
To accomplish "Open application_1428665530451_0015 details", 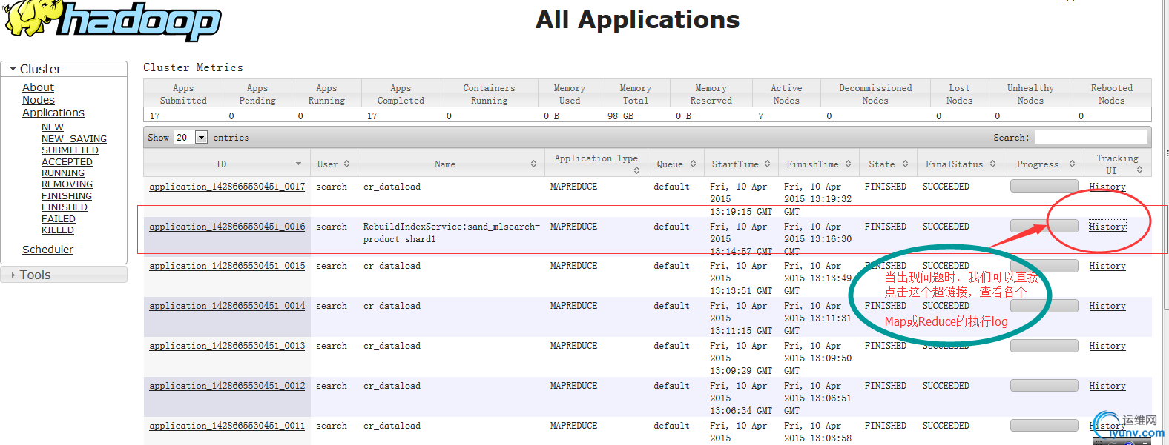I will click(x=227, y=266).
